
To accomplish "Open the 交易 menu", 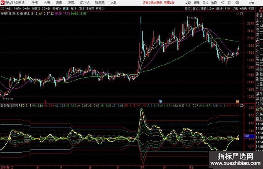I will click(x=113, y=3).
